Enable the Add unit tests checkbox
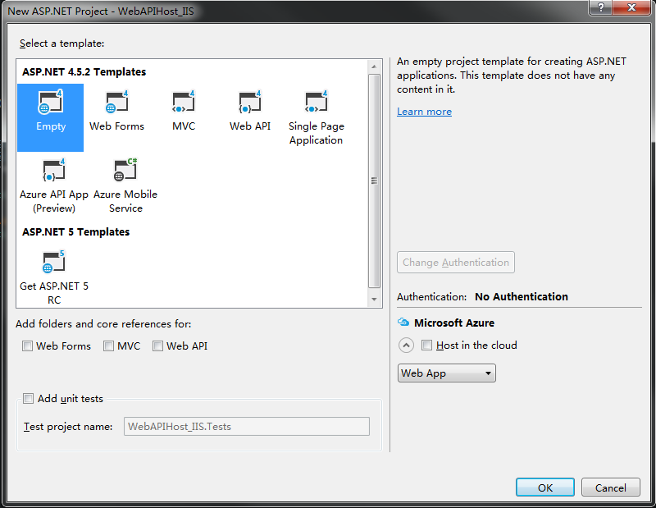Screen dimensions: 656x508 coord(28,398)
